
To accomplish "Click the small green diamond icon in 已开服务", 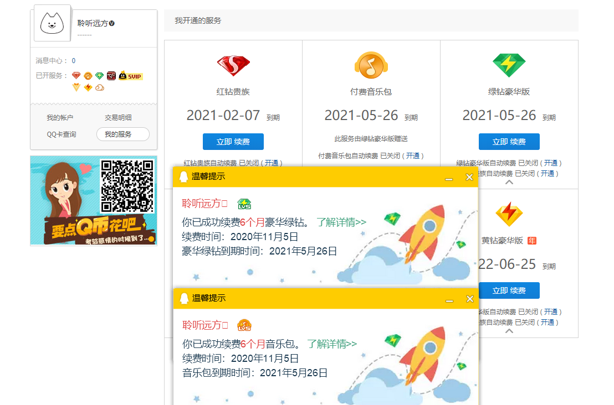I will 99,75.
